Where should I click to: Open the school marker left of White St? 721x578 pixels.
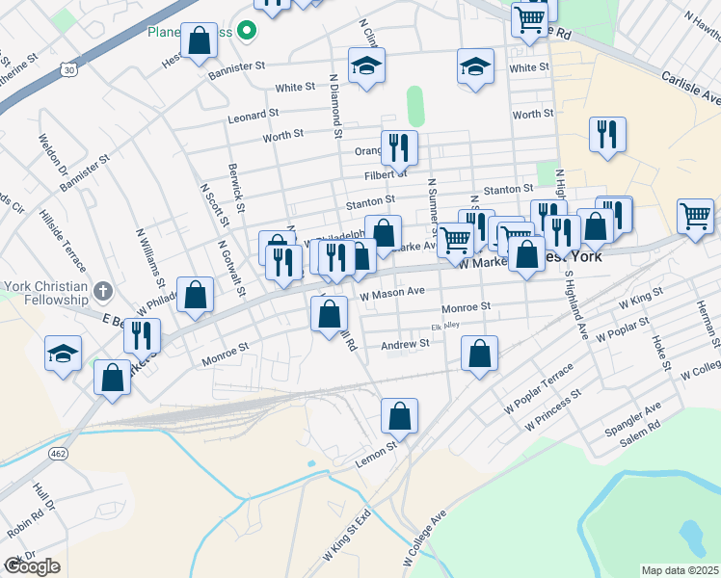coord(475,67)
